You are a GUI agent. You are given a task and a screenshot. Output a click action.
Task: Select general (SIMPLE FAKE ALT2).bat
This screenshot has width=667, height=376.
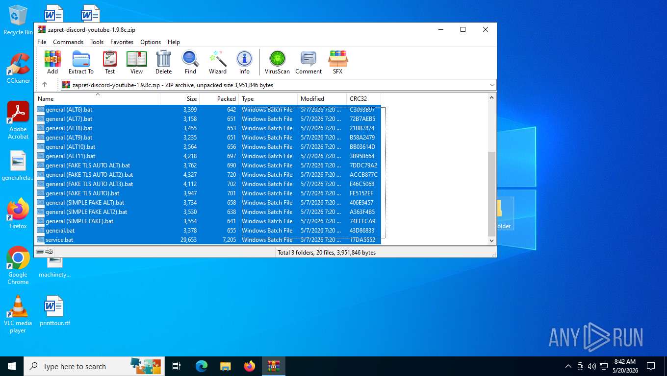tap(208, 212)
